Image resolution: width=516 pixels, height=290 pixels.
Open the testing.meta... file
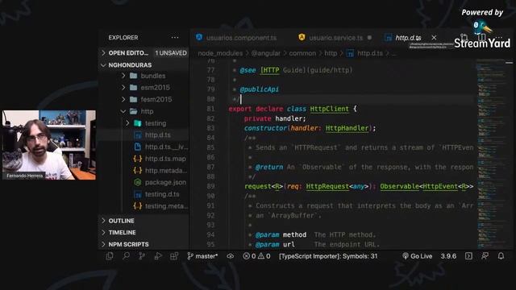tap(167, 206)
